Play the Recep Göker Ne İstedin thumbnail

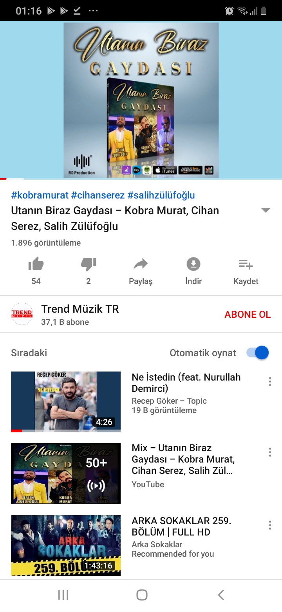66,402
